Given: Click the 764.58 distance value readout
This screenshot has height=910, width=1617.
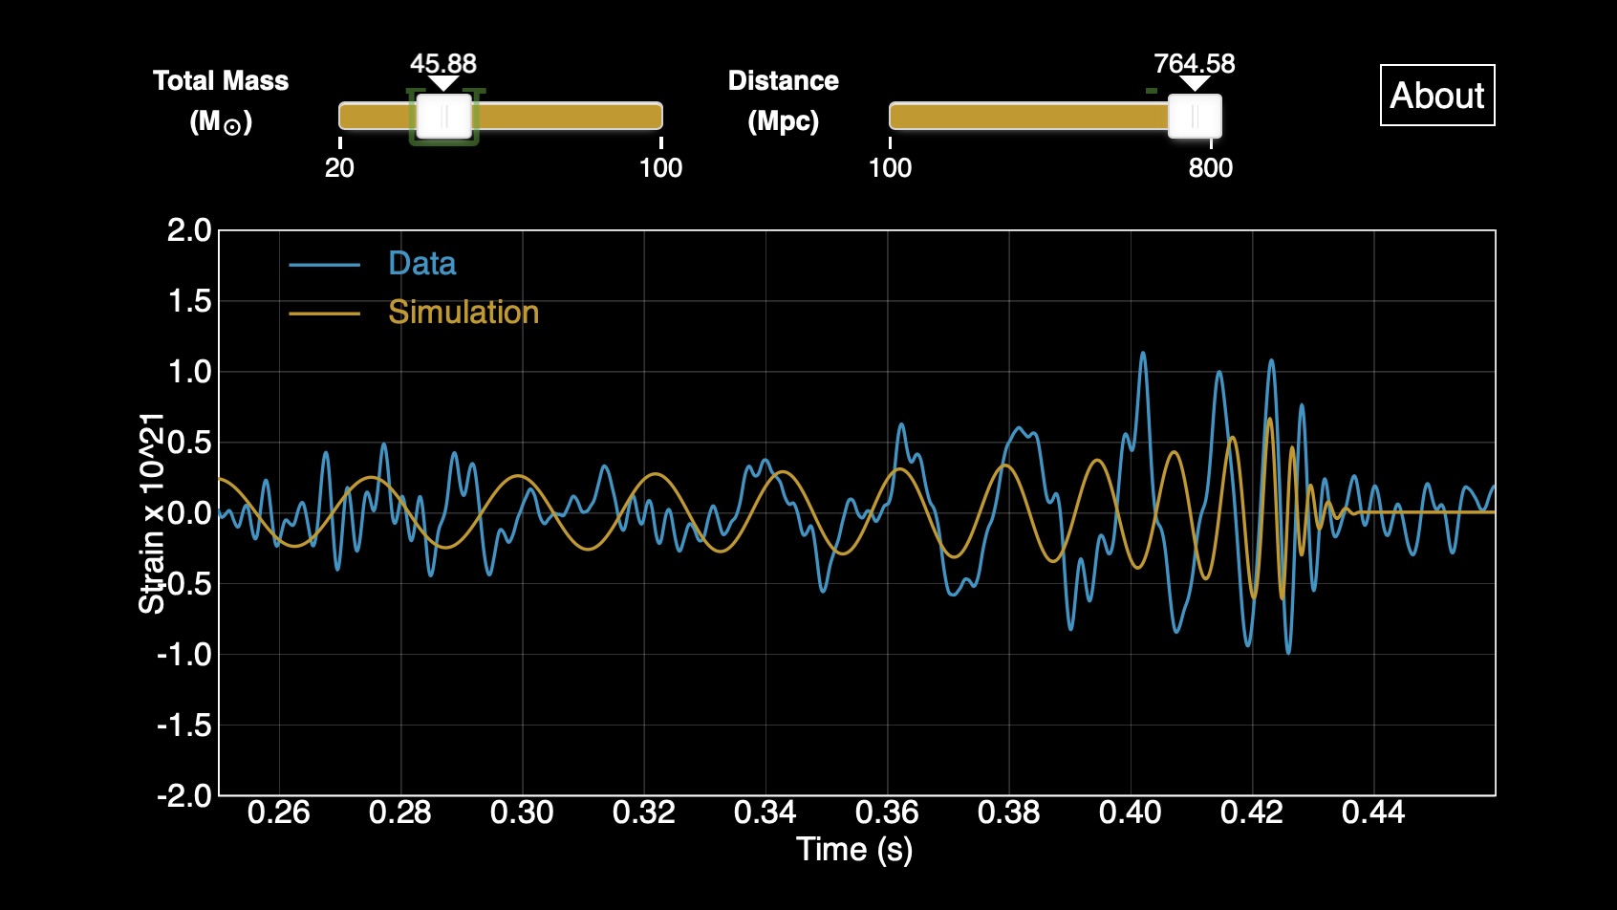Looking at the screenshot, I should (1194, 64).
